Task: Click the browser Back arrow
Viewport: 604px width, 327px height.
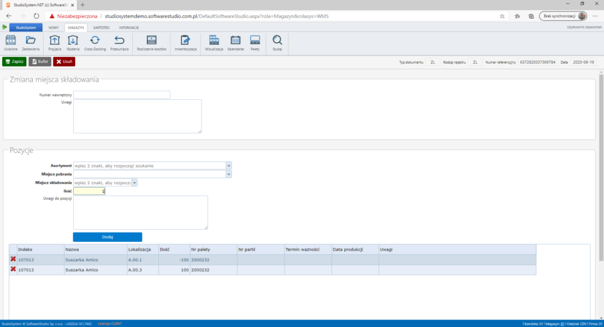Action: (x=9, y=16)
